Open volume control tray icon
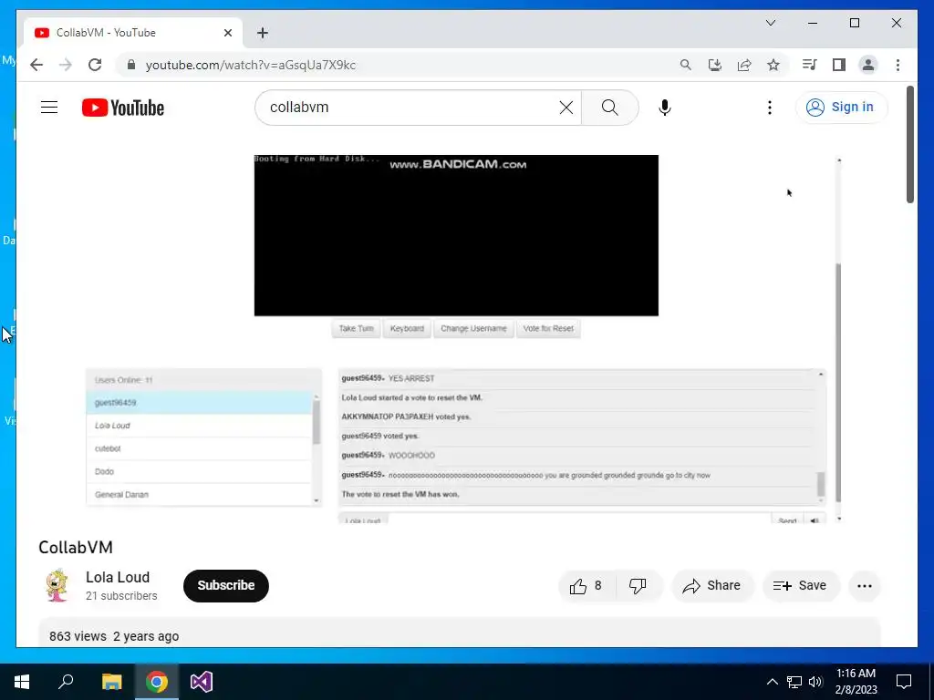The height and width of the screenshot is (700, 934). point(815,682)
